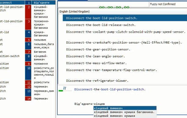Click the number 2 cell in term list
The image size is (187, 118).
click(28, 12)
